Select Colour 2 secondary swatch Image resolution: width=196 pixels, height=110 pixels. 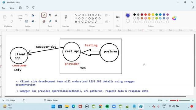(128, 21)
